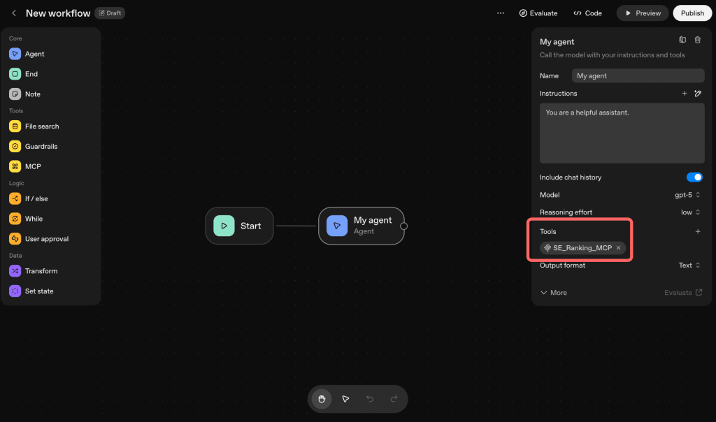
Task: Open the Model gpt-5 dropdown
Action: [x=687, y=195]
